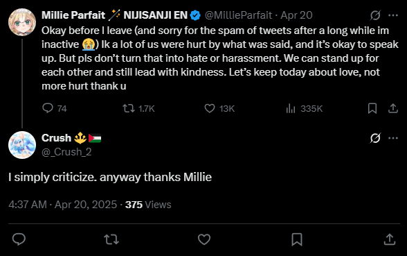Share Millie Parfait's tweet

point(393,108)
